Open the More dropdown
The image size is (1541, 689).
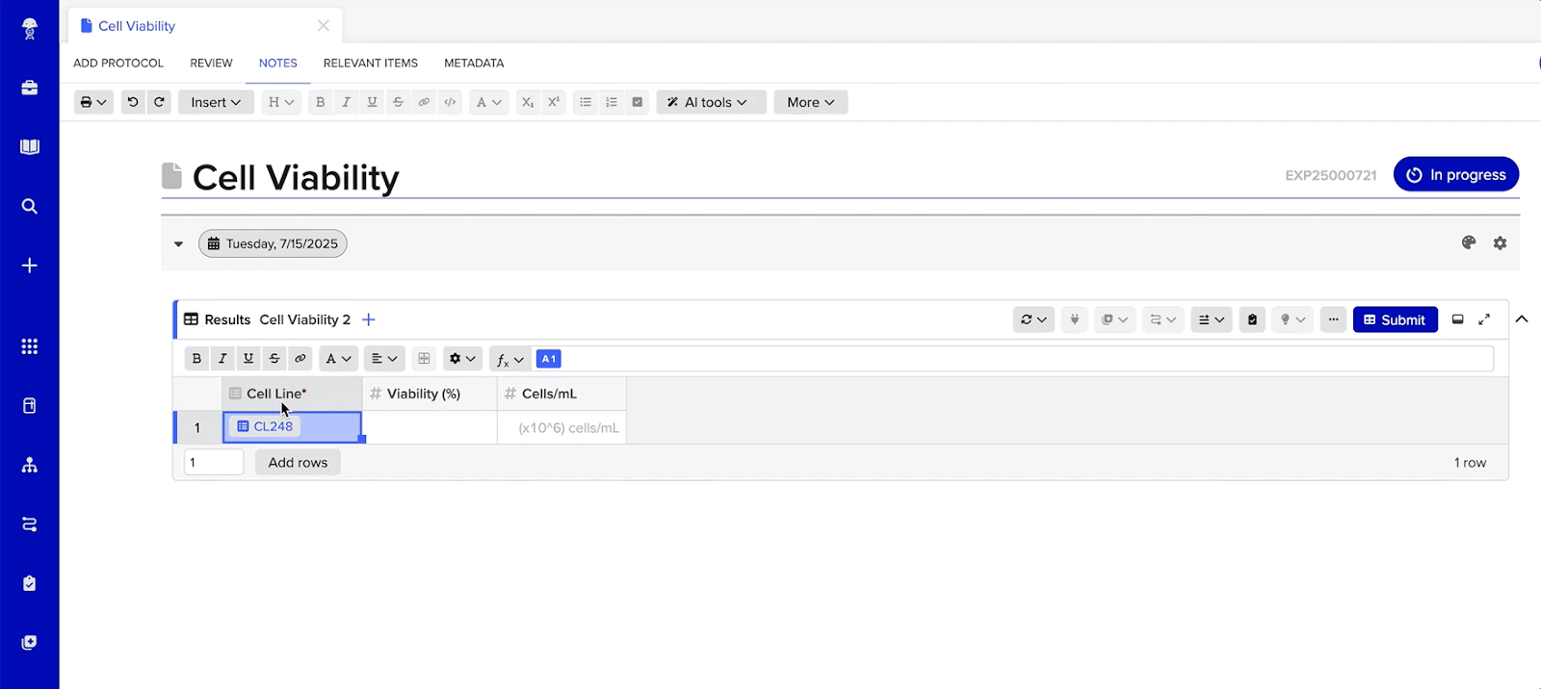(811, 102)
